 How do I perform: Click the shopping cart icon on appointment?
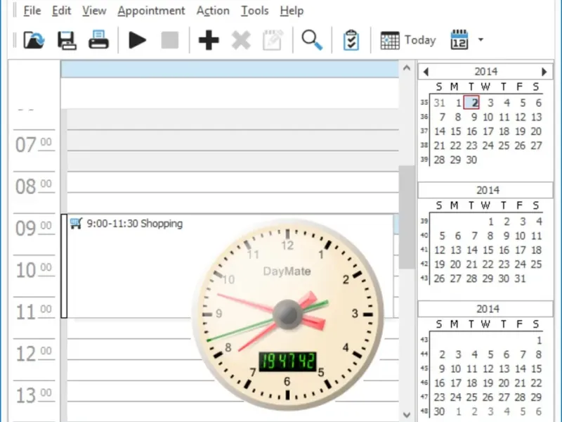coord(76,223)
